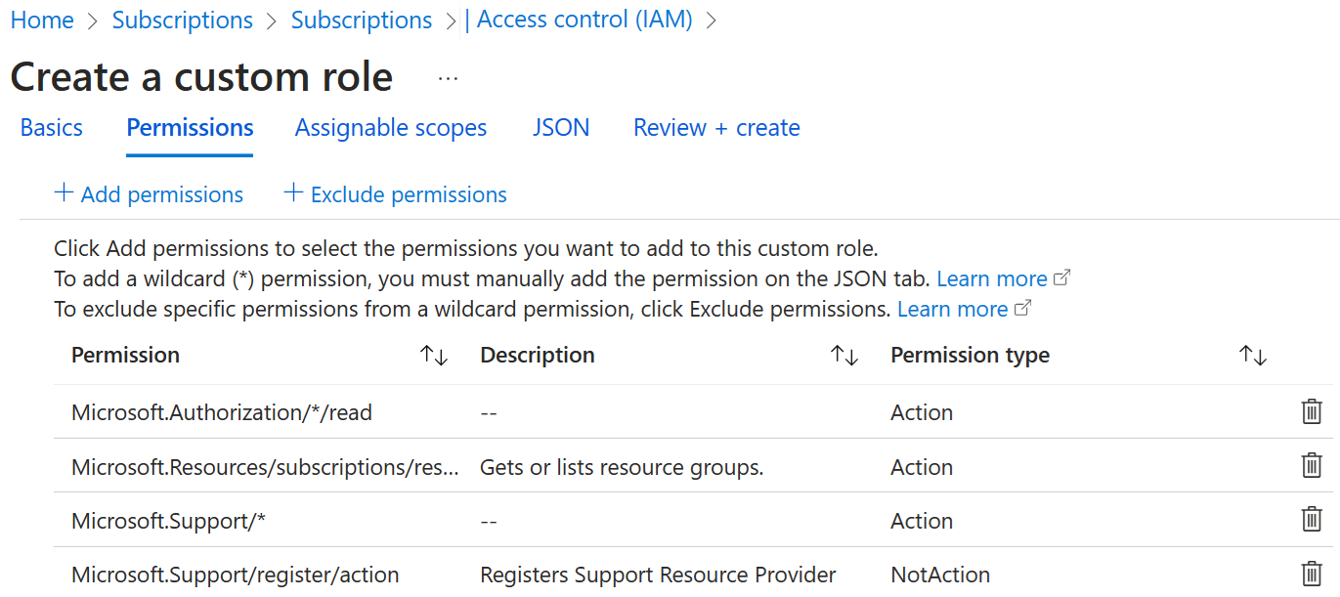The image size is (1340, 597).
Task: Remove the Microsoft.Support/* permission with trash icon
Action: point(1312,520)
